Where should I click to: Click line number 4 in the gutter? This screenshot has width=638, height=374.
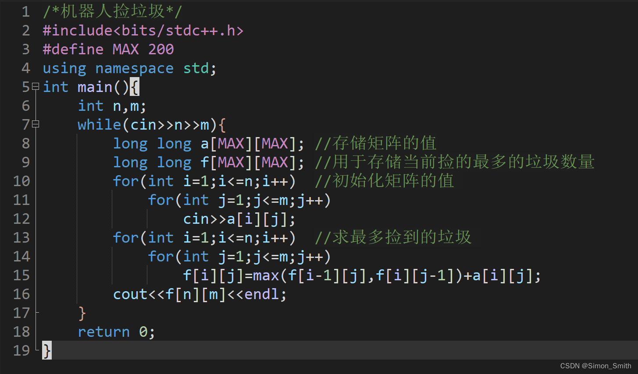pos(25,68)
